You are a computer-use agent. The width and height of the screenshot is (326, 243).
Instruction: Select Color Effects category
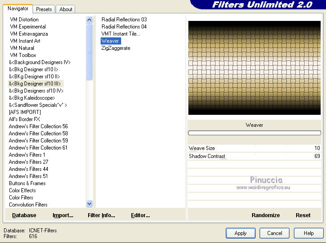pyautogui.click(x=22, y=190)
